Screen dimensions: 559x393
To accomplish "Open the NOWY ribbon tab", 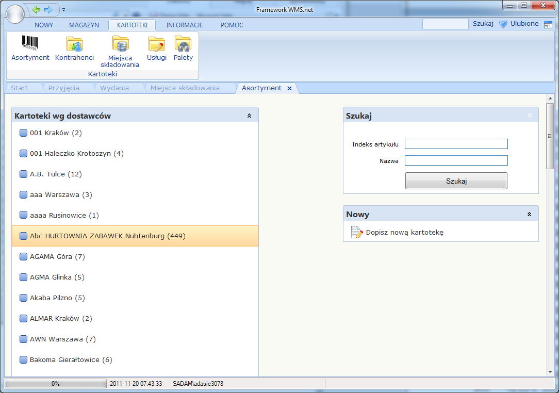I will point(43,25).
